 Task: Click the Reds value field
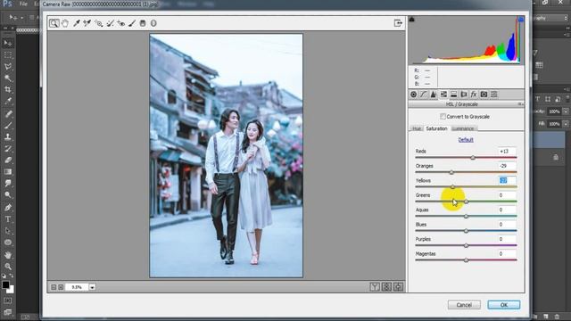pyautogui.click(x=507, y=151)
